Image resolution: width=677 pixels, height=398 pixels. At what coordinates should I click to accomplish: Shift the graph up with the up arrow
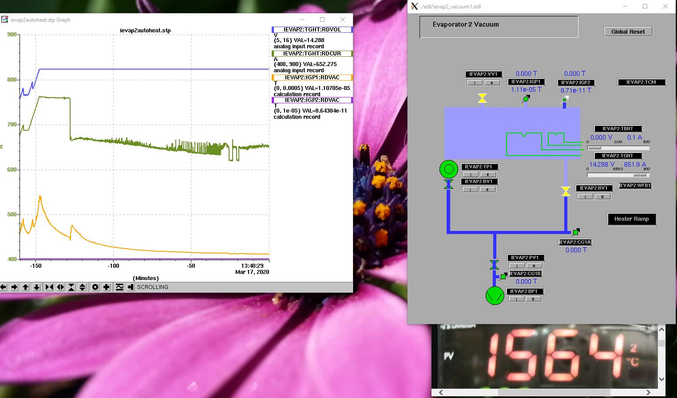pyautogui.click(x=25, y=287)
